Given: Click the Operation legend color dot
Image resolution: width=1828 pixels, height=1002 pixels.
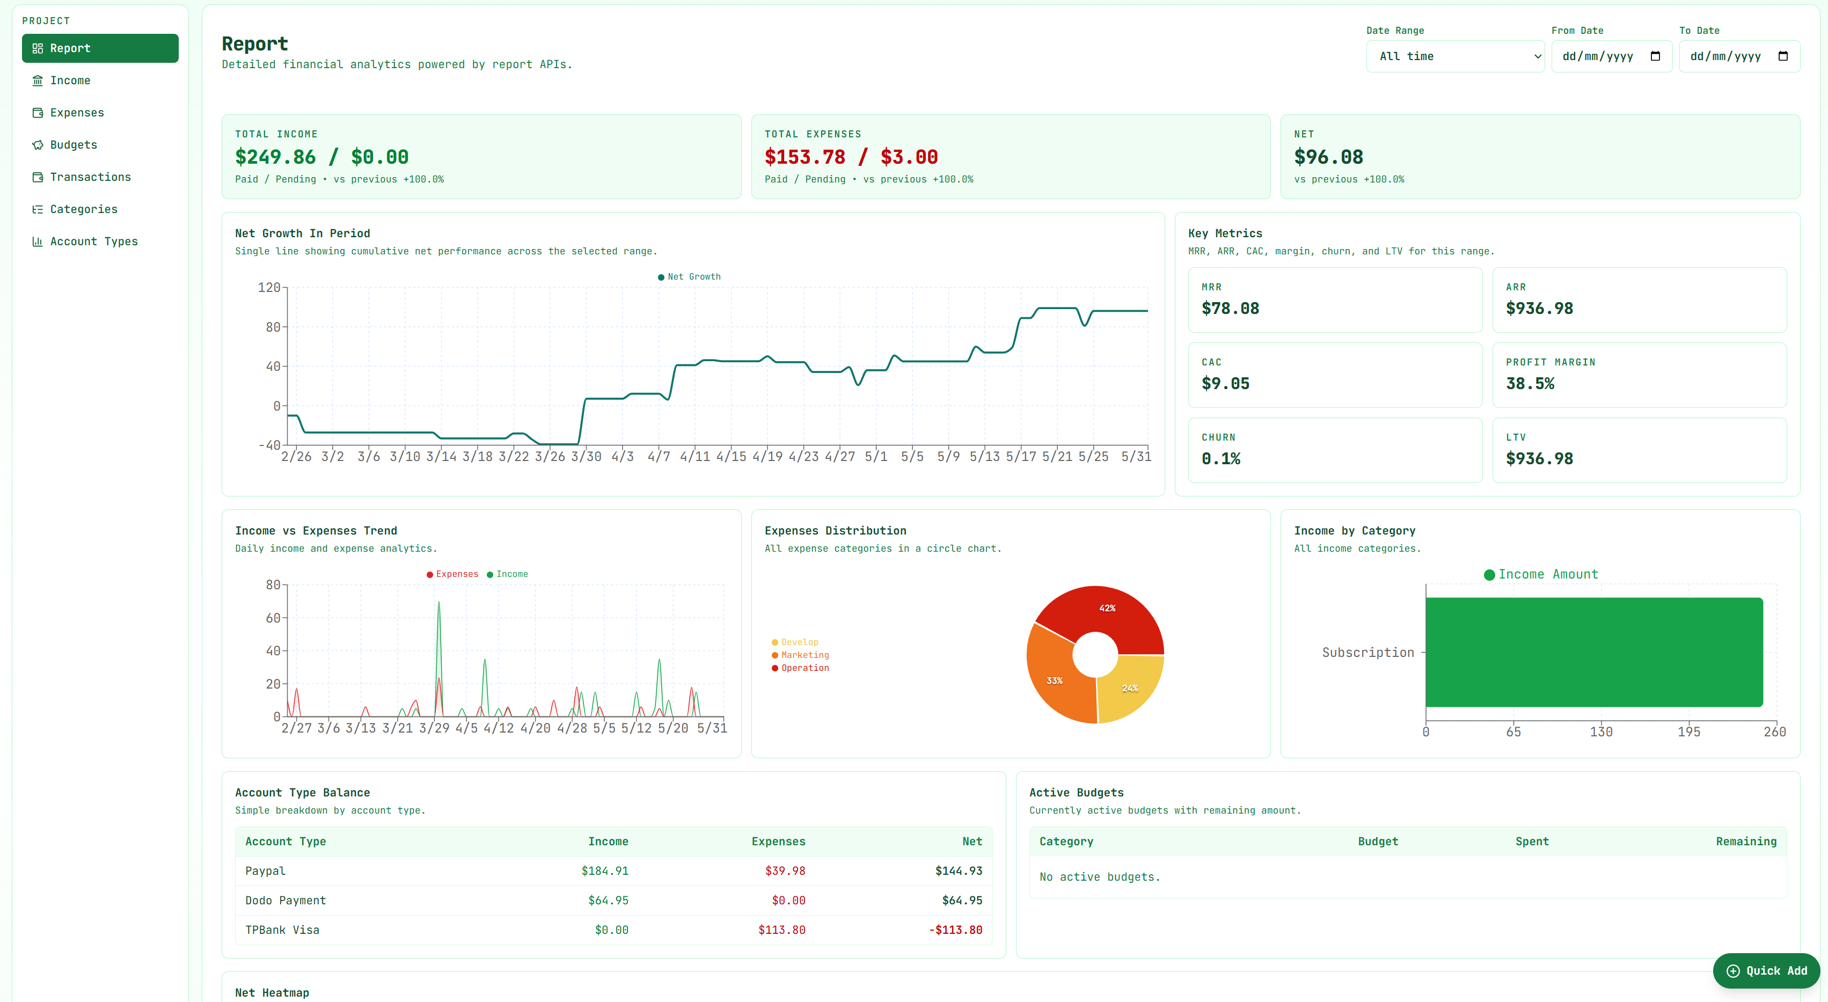Looking at the screenshot, I should [775, 668].
